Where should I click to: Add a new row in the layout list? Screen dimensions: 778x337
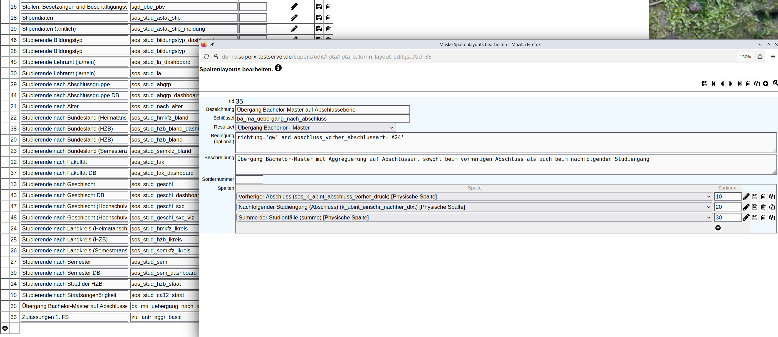(5, 328)
